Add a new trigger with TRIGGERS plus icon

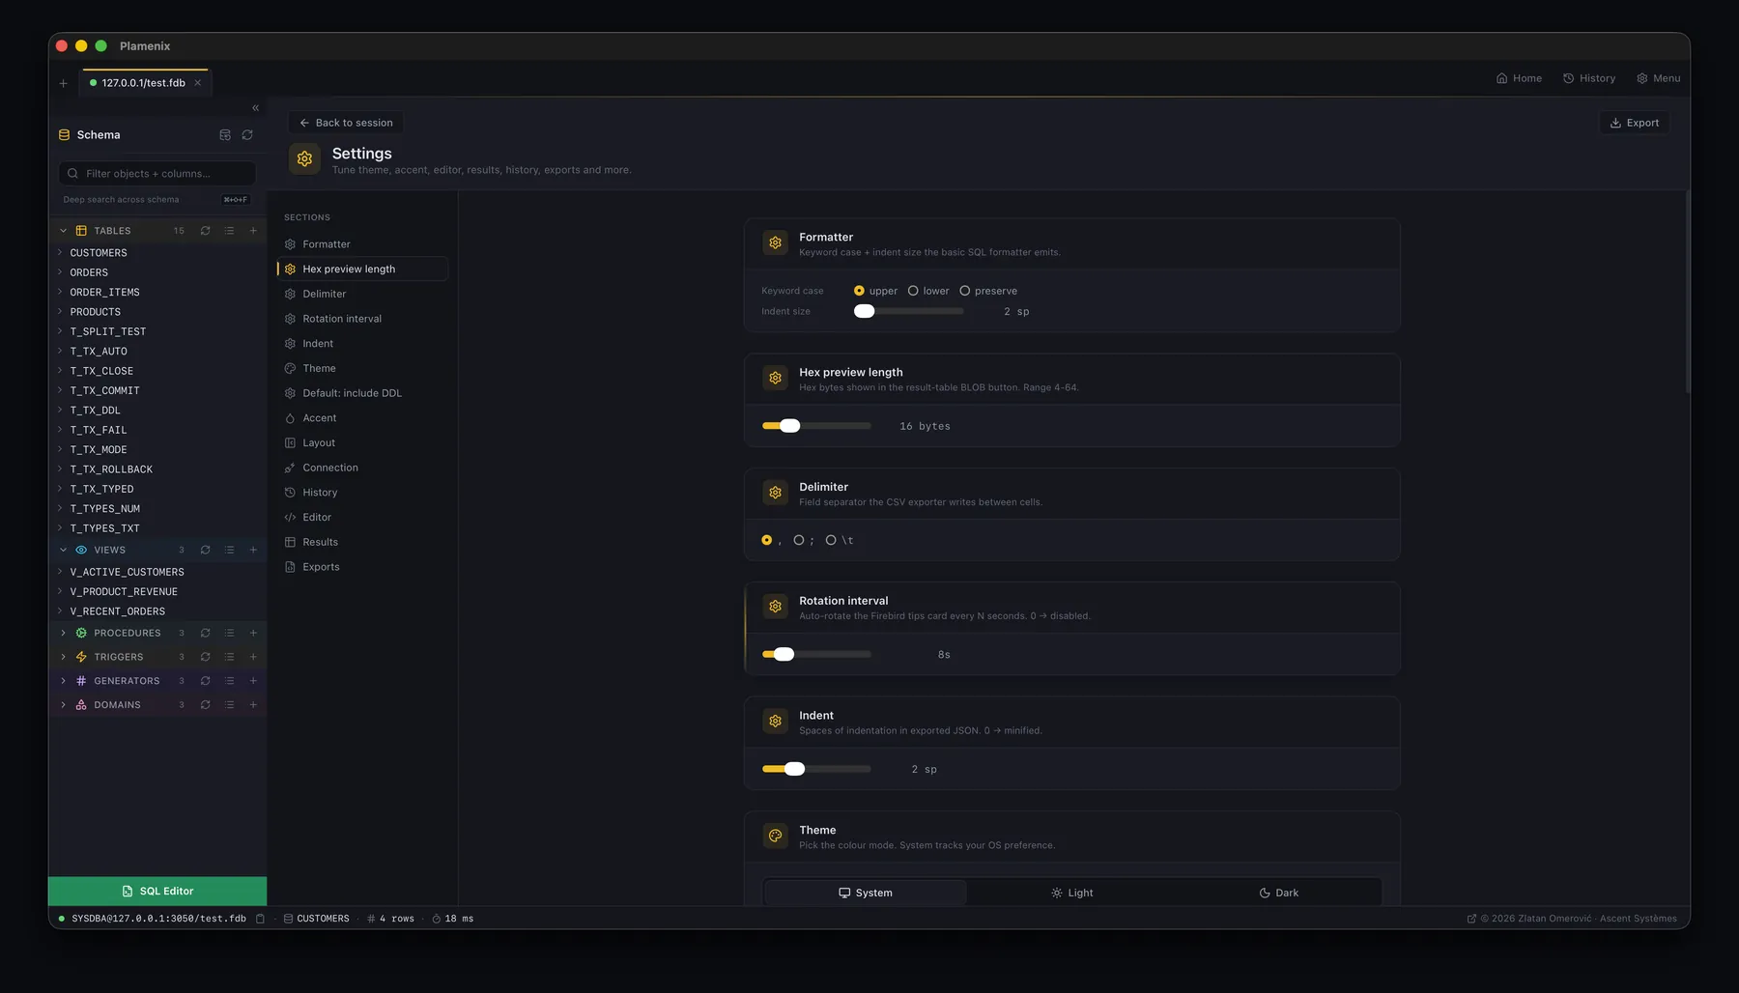(x=253, y=657)
